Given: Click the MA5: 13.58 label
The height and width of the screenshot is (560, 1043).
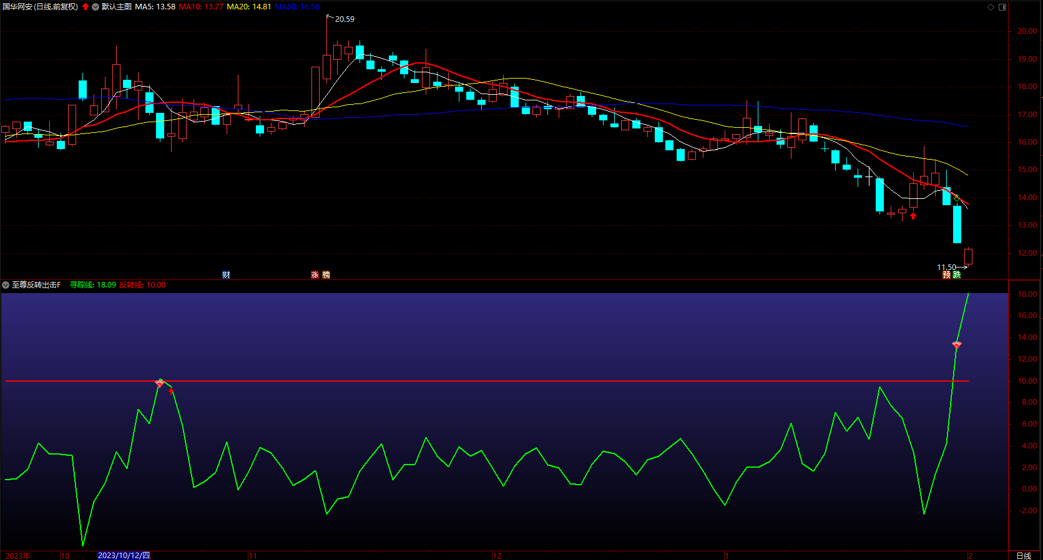Looking at the screenshot, I should (155, 7).
